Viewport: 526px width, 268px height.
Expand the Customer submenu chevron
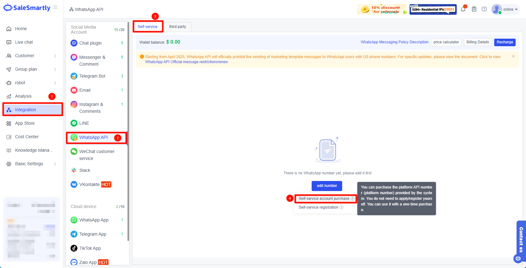click(55, 56)
